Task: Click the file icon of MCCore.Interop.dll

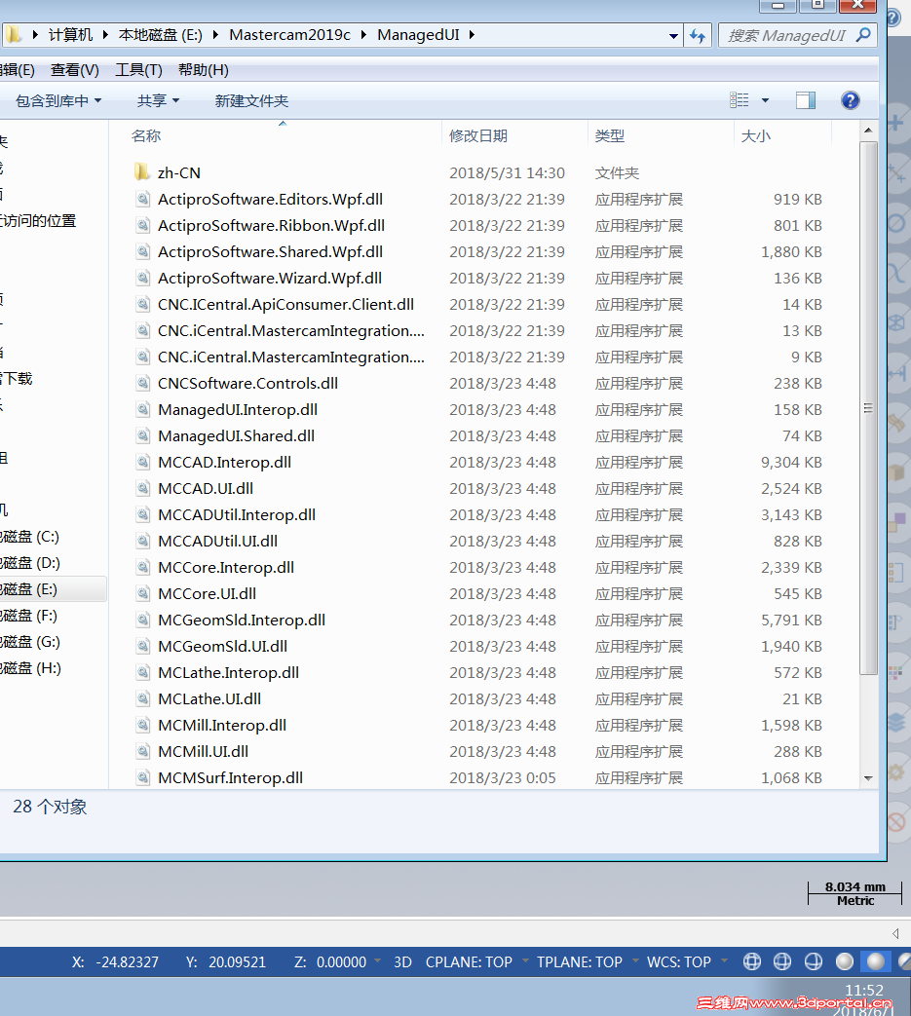Action: [x=142, y=567]
